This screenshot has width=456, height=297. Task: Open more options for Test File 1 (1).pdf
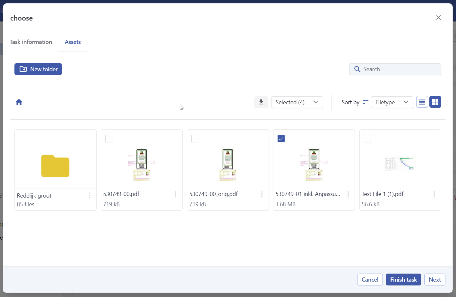pyautogui.click(x=434, y=194)
